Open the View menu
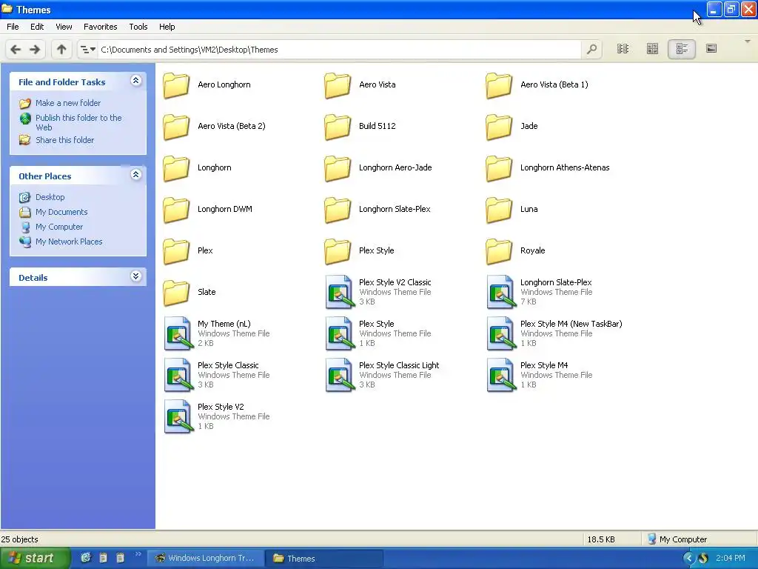This screenshot has height=569, width=758. tap(64, 27)
